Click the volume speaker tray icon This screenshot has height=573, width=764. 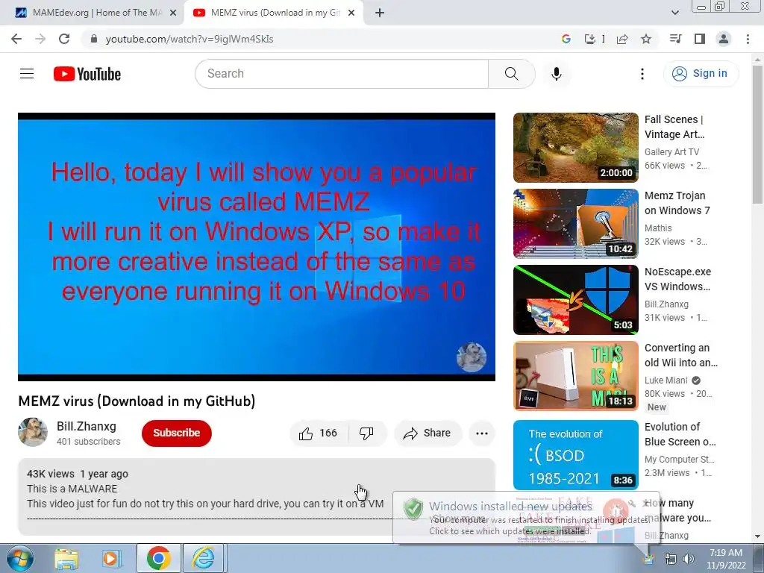point(689,559)
